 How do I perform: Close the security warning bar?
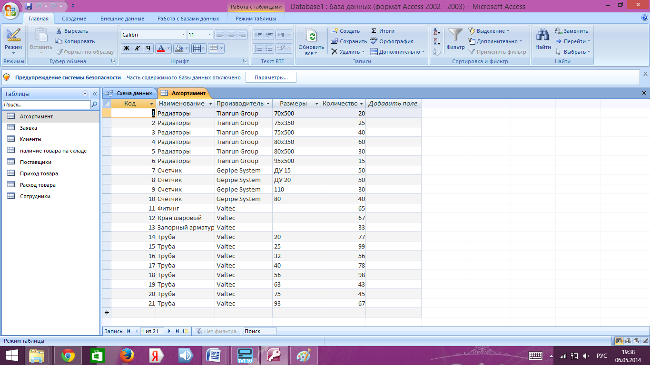click(645, 74)
